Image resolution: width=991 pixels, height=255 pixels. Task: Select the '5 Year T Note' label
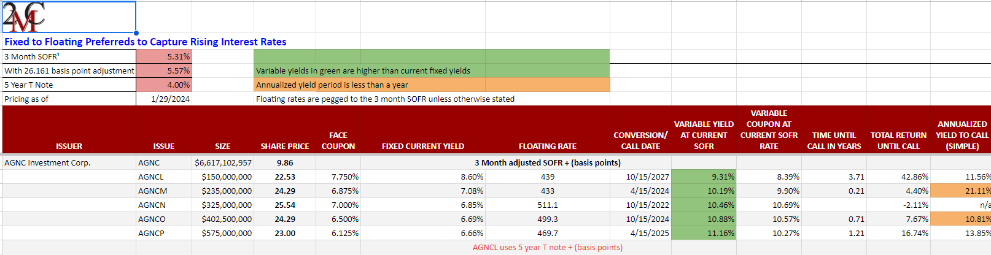(69, 85)
